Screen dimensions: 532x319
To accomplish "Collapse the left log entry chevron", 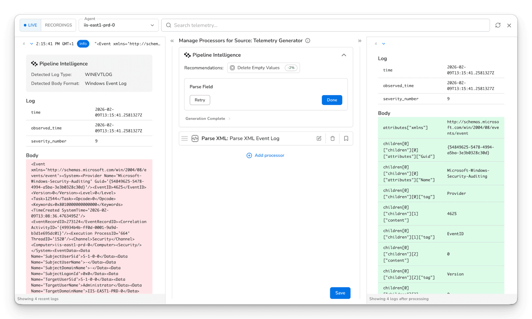I will point(32,44).
